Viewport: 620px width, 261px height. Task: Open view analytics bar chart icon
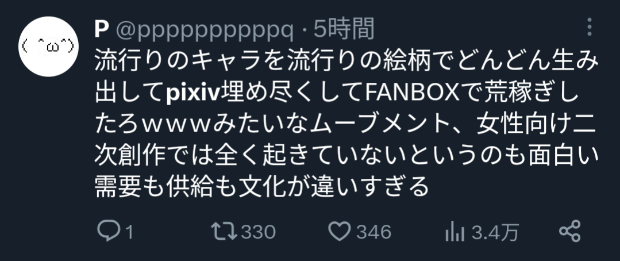tap(455, 231)
